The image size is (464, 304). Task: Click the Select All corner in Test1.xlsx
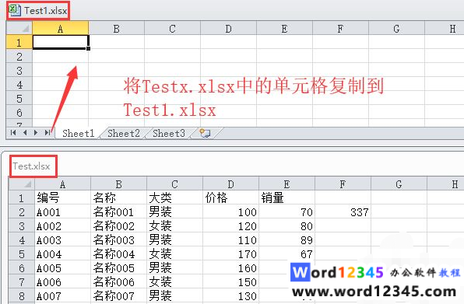point(19,28)
